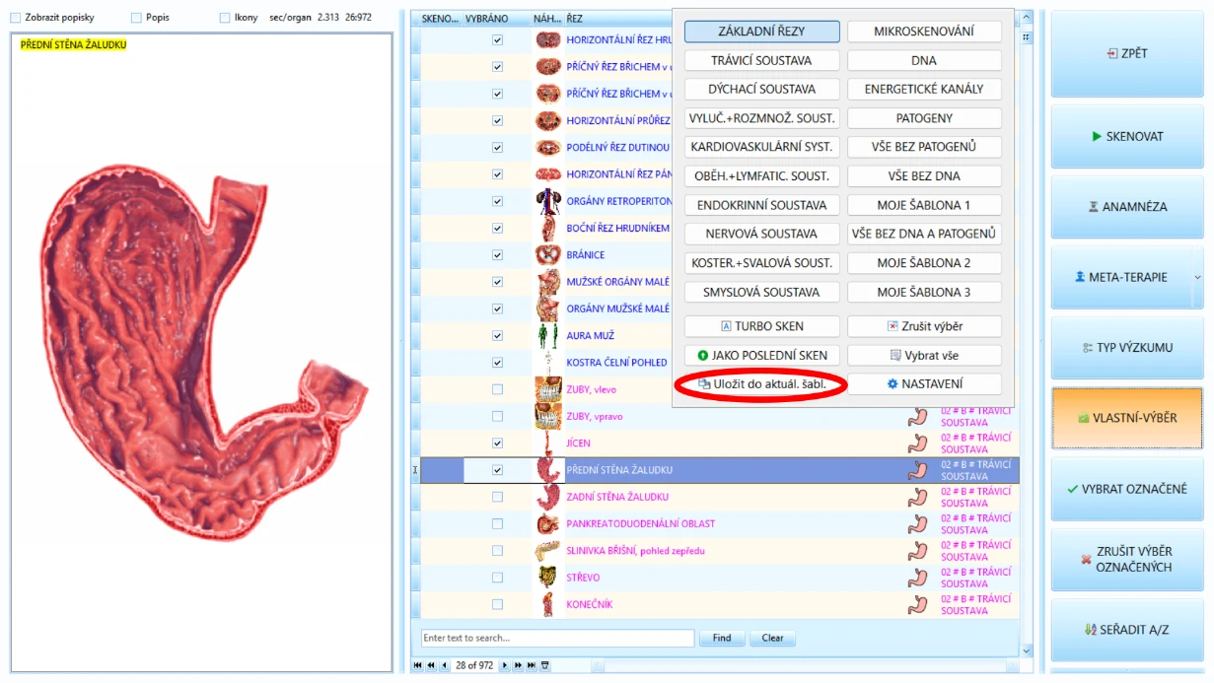Enable the Zobrazit popisky checkbox
The image size is (1214, 683).
(15, 18)
